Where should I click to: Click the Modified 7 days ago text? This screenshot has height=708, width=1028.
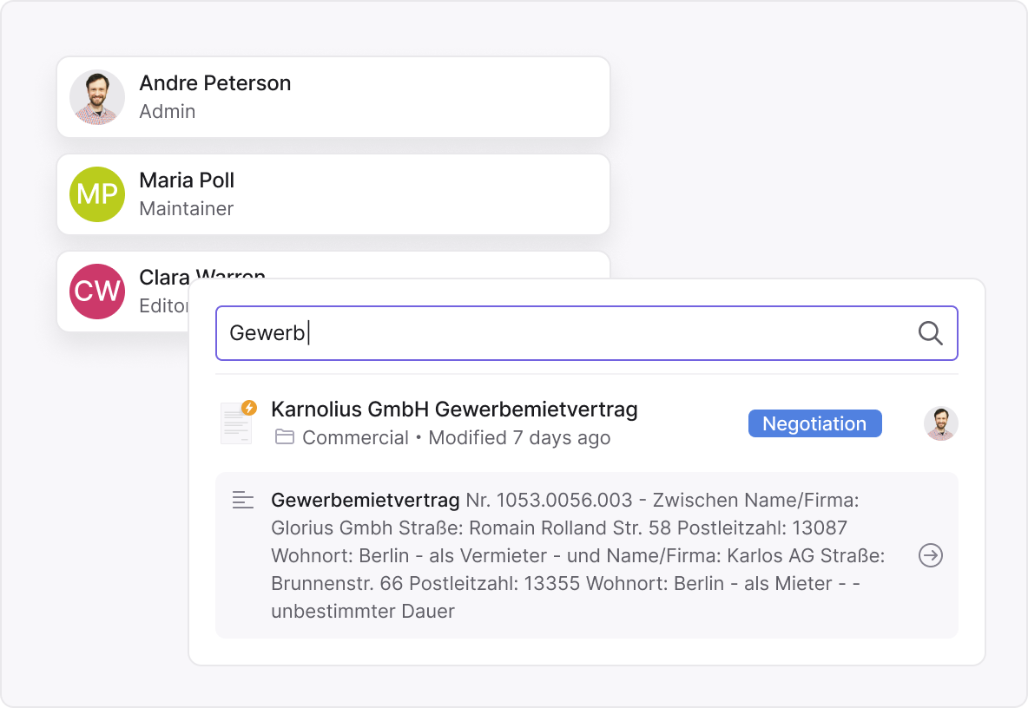(x=519, y=438)
